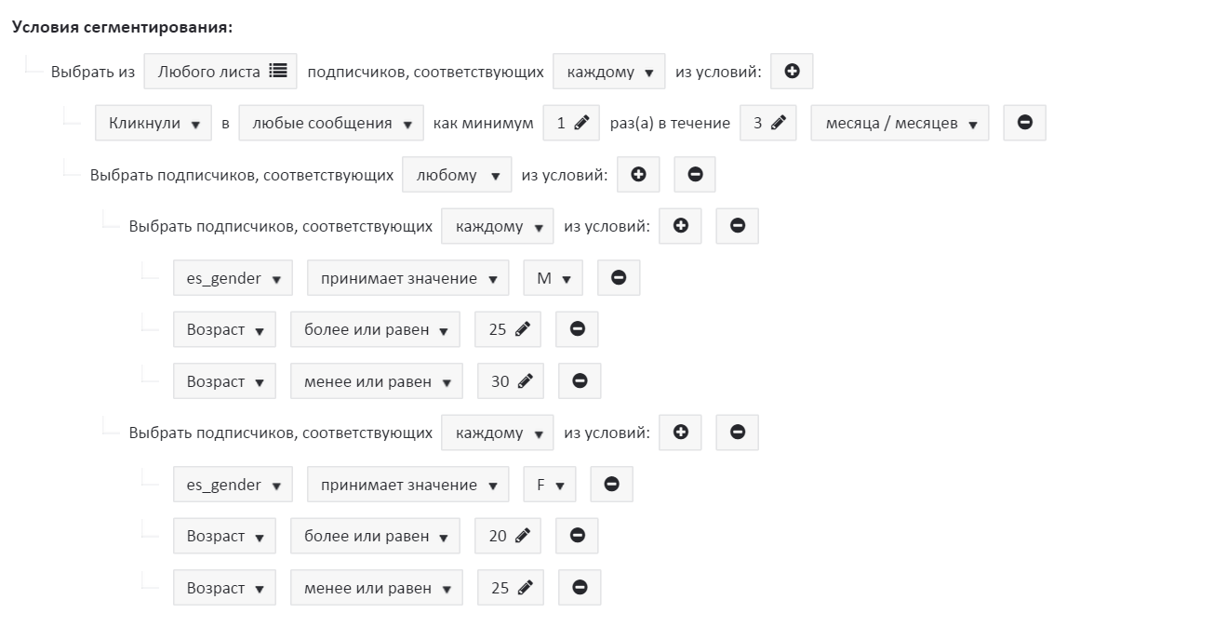1227x626 pixels.
Task: Delete the age 'менее или равен' 30 condition
Action: pos(580,381)
